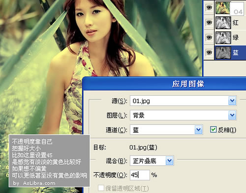Click the 不透明度(O) label
246x193 pixels.
110,175
